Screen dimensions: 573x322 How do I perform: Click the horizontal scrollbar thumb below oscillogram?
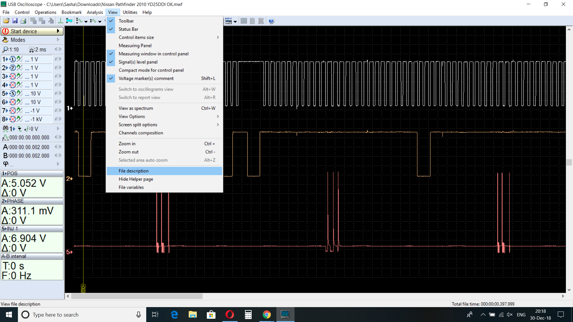137,296
